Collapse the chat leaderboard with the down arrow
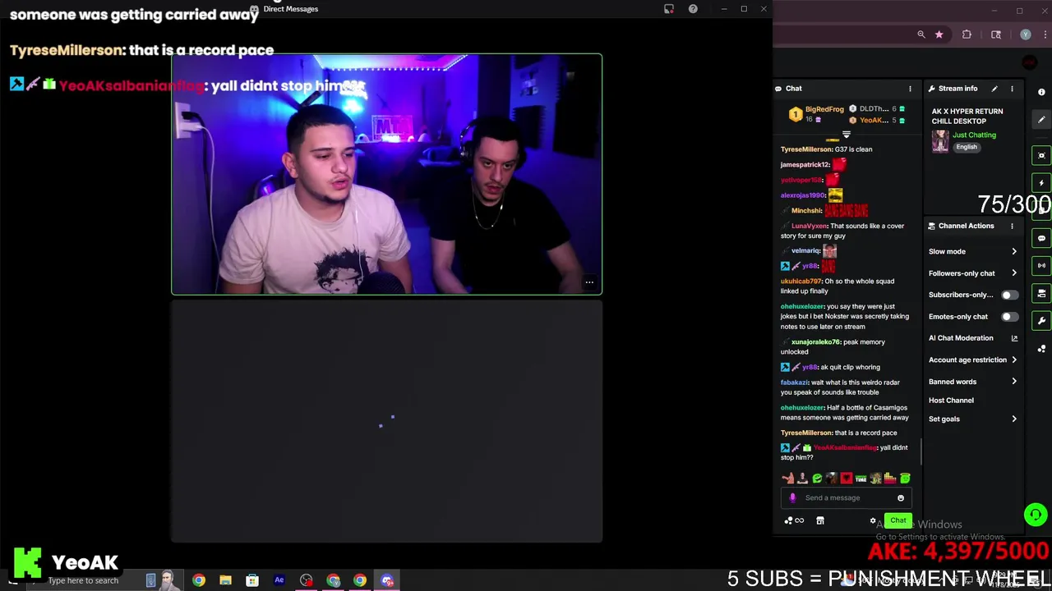This screenshot has height=591, width=1052. 847,135
